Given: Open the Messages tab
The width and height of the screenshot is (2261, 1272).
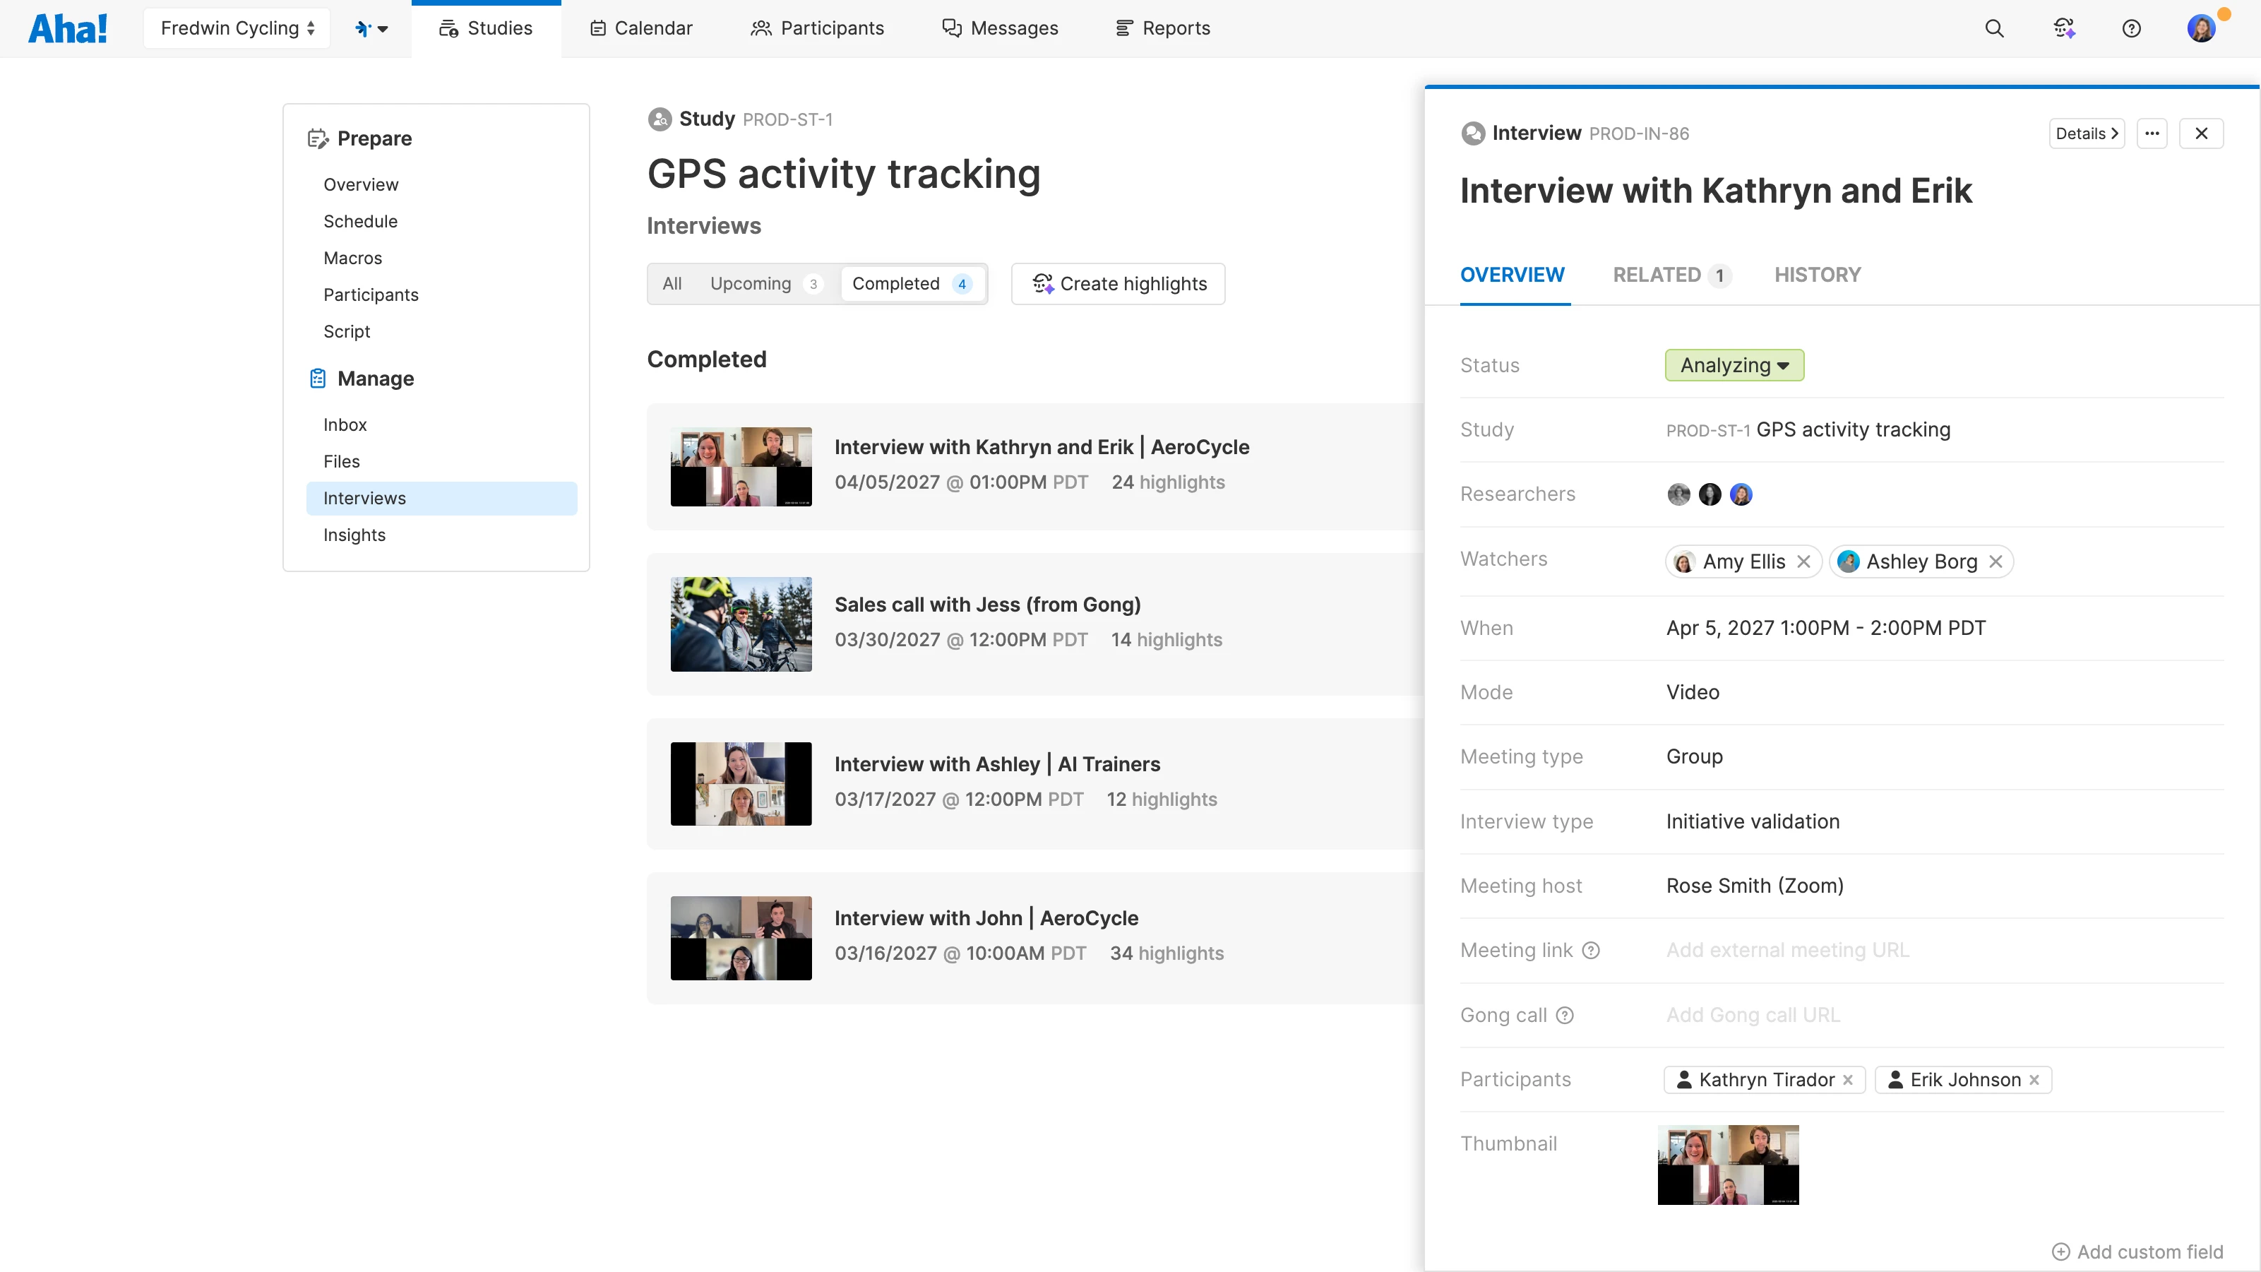Looking at the screenshot, I should [1001, 28].
